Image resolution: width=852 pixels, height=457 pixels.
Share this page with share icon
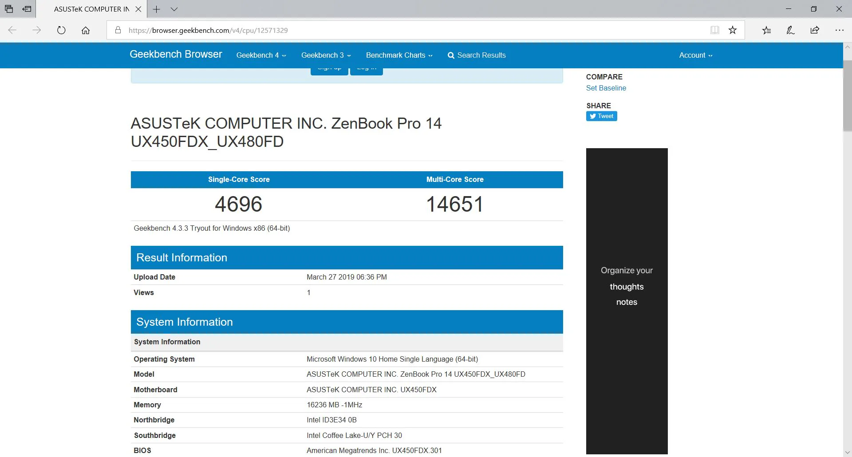click(x=815, y=30)
